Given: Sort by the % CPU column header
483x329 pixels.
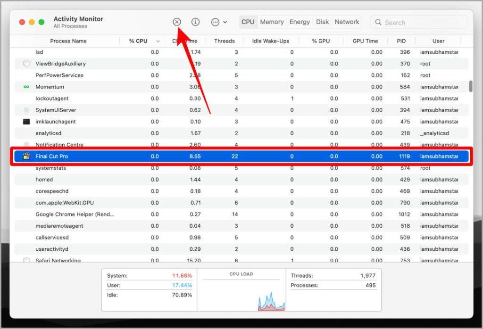Looking at the screenshot, I should [138, 41].
